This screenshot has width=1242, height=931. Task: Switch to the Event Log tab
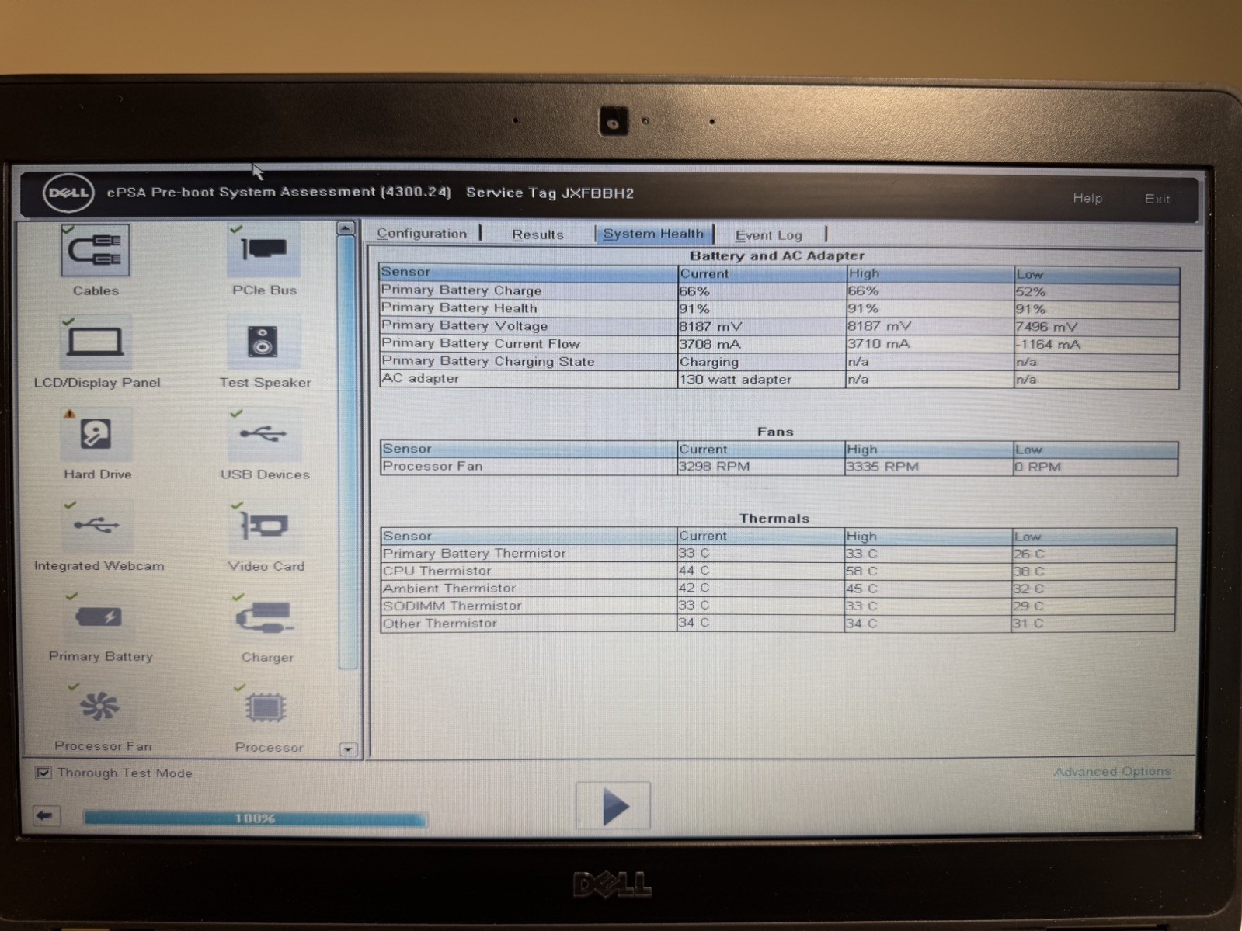[x=768, y=235]
